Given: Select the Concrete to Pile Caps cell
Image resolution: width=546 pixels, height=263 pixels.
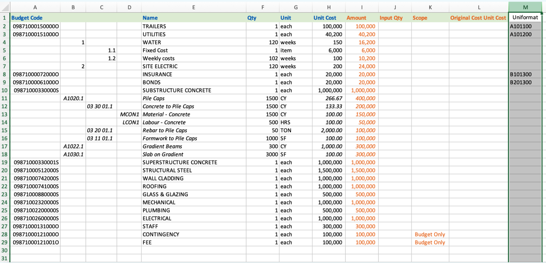Looking at the screenshot, I should [194, 106].
